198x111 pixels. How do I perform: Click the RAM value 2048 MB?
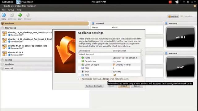pos(117,72)
